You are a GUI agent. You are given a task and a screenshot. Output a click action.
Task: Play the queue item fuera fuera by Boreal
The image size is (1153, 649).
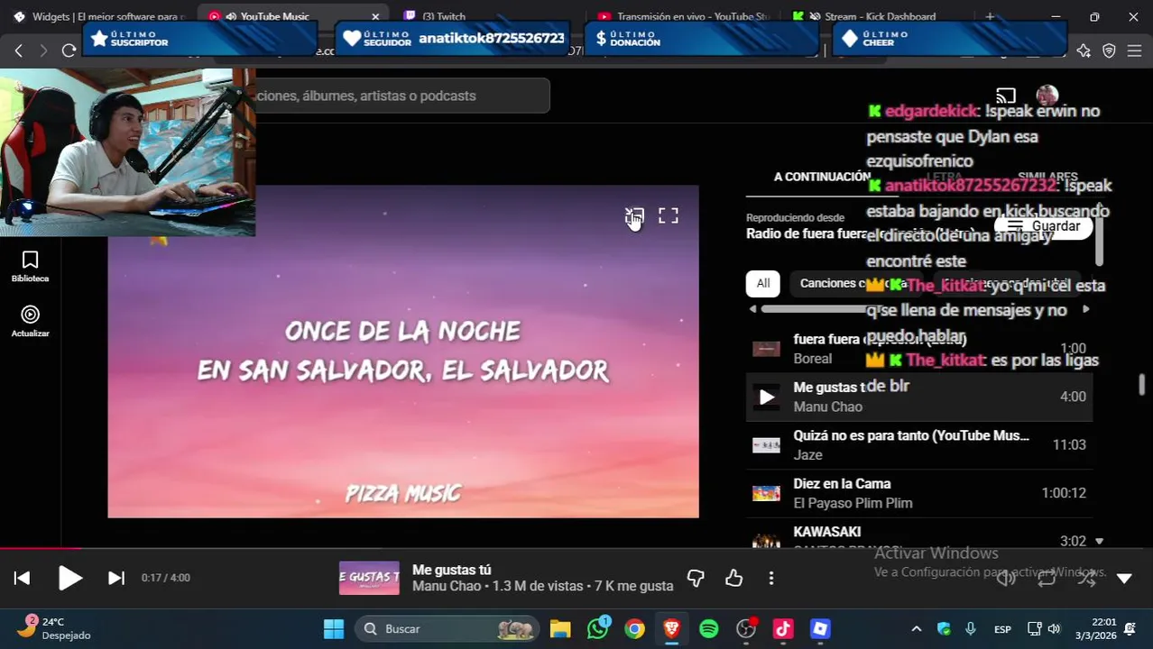pos(919,349)
